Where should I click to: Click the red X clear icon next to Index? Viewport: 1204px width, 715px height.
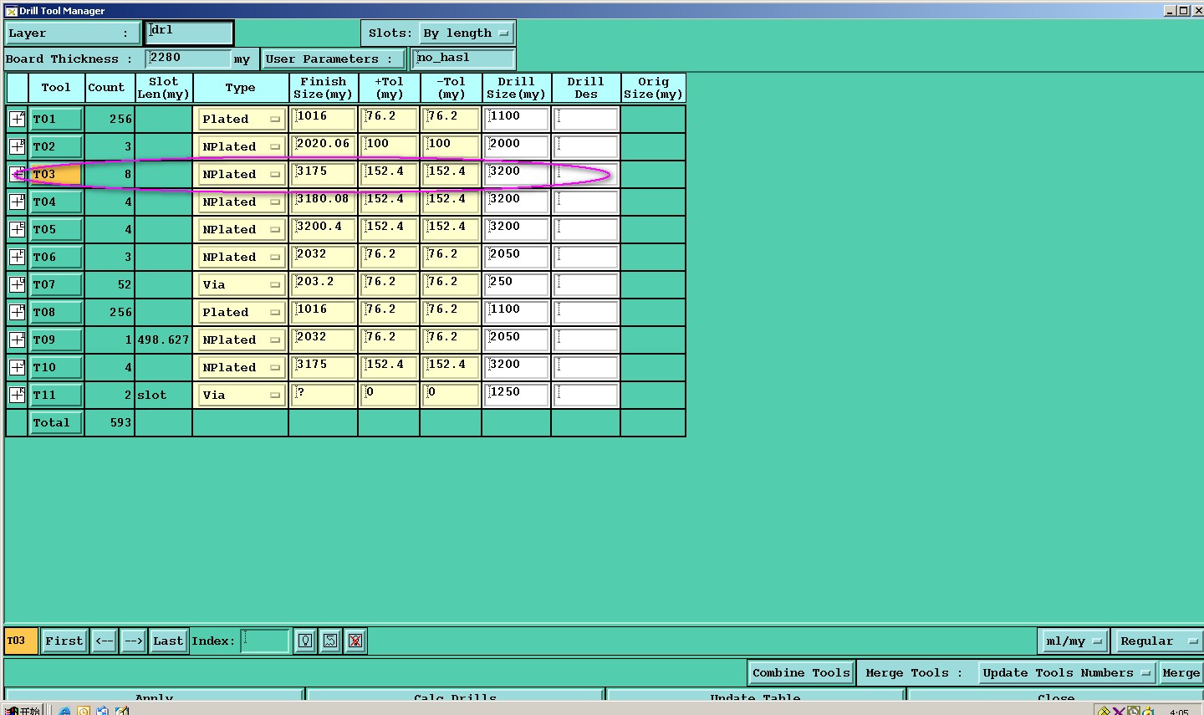(x=355, y=641)
